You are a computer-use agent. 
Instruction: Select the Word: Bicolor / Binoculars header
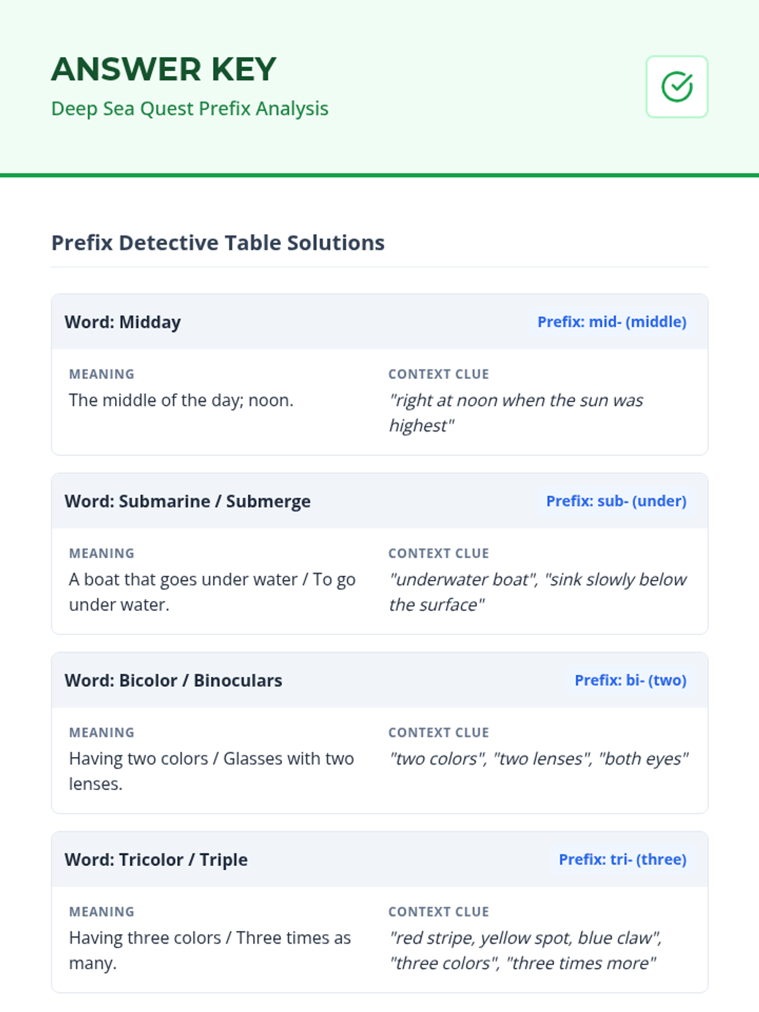coord(173,681)
